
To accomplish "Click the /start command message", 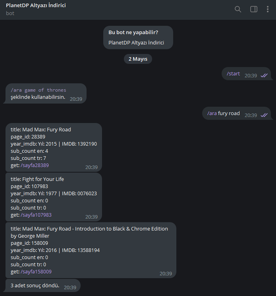I will tap(233, 74).
